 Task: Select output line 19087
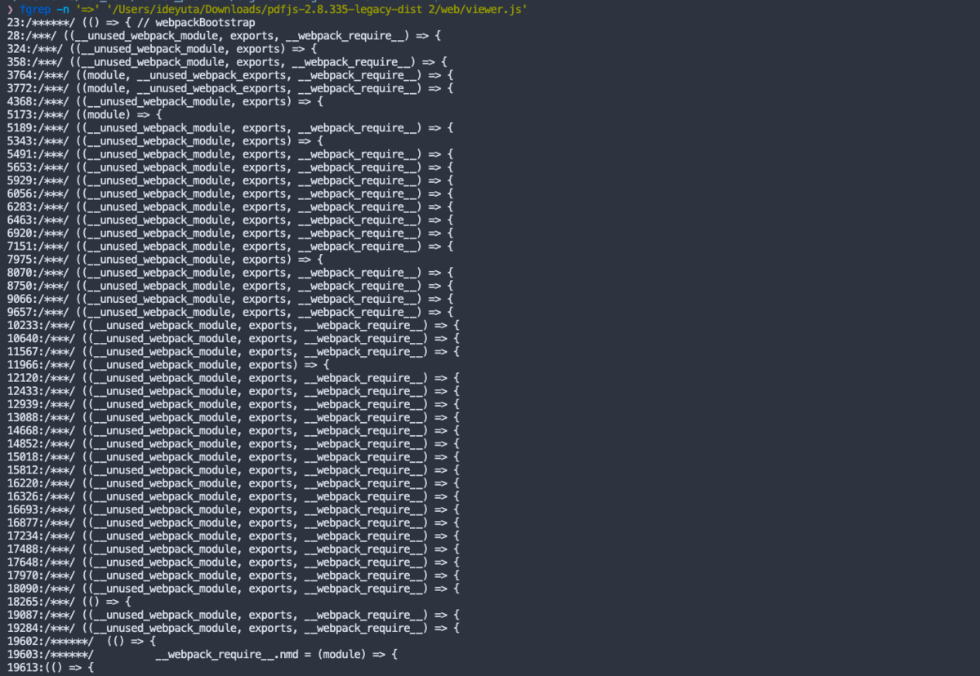click(x=234, y=615)
